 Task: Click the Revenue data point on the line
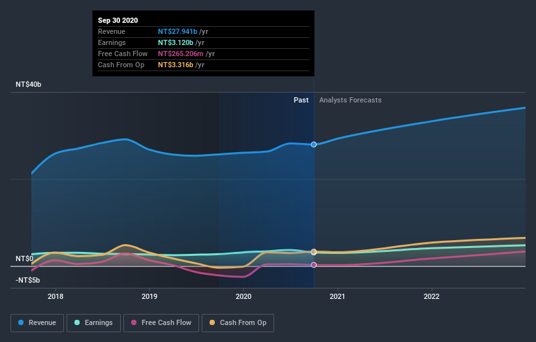tap(314, 144)
